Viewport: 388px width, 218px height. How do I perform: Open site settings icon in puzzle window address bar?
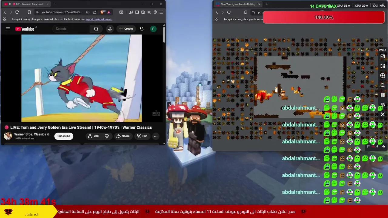coord(253,12)
